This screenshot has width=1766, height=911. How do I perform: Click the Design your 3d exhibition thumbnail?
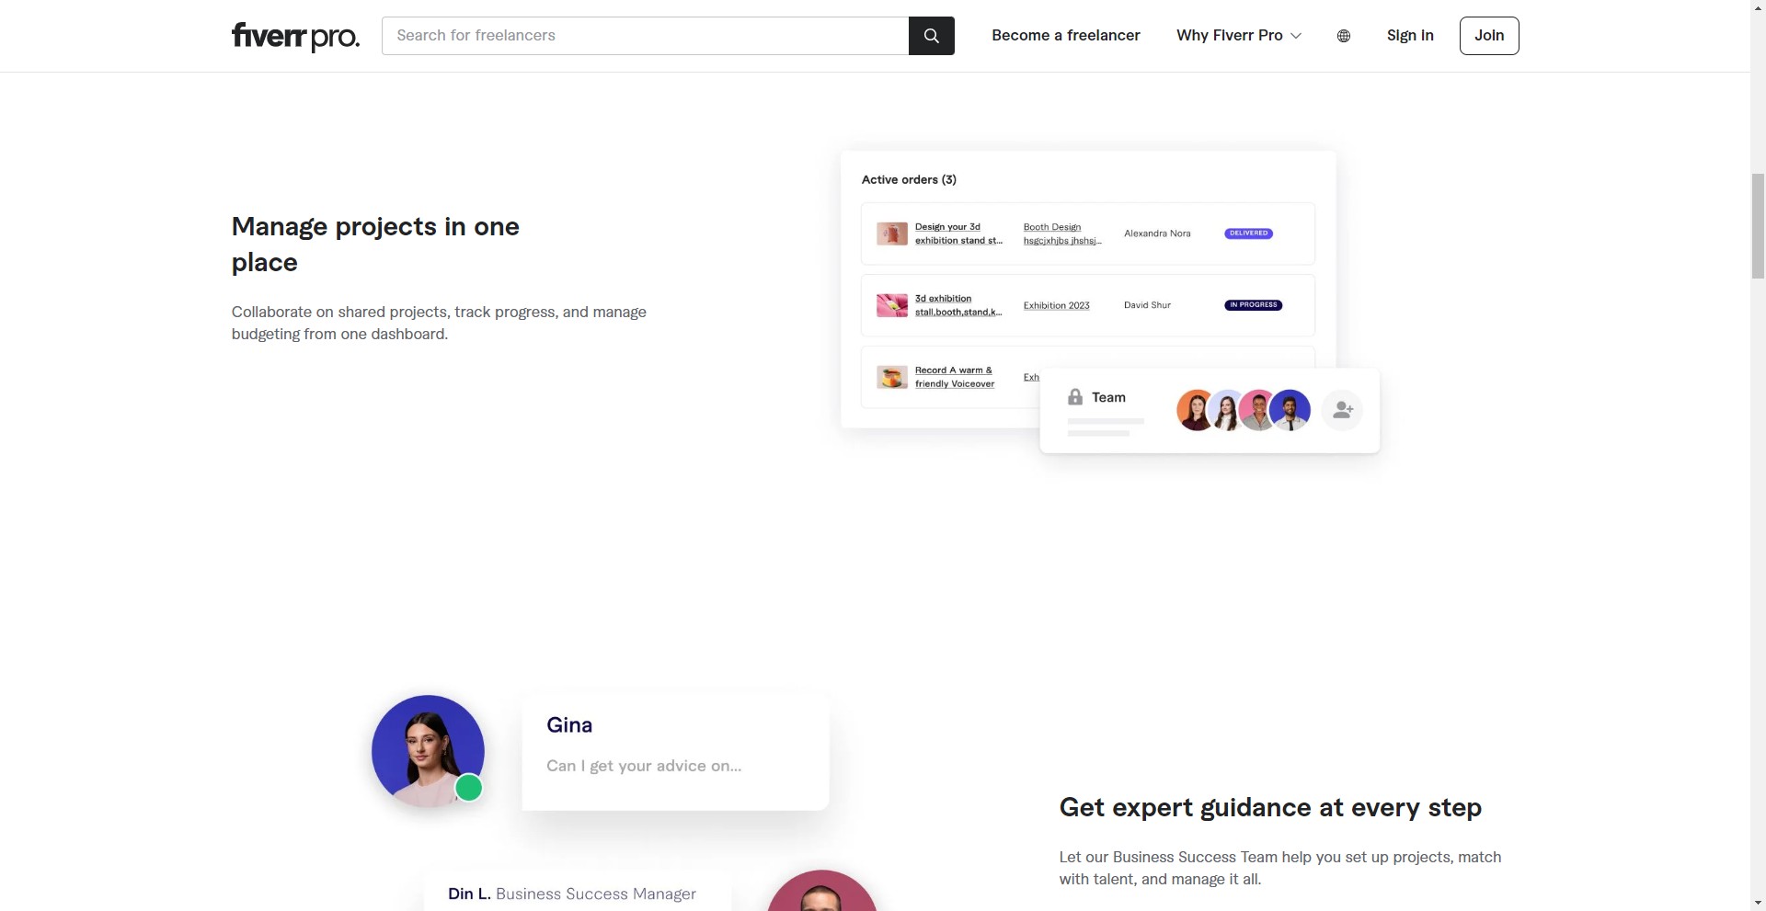(x=892, y=233)
